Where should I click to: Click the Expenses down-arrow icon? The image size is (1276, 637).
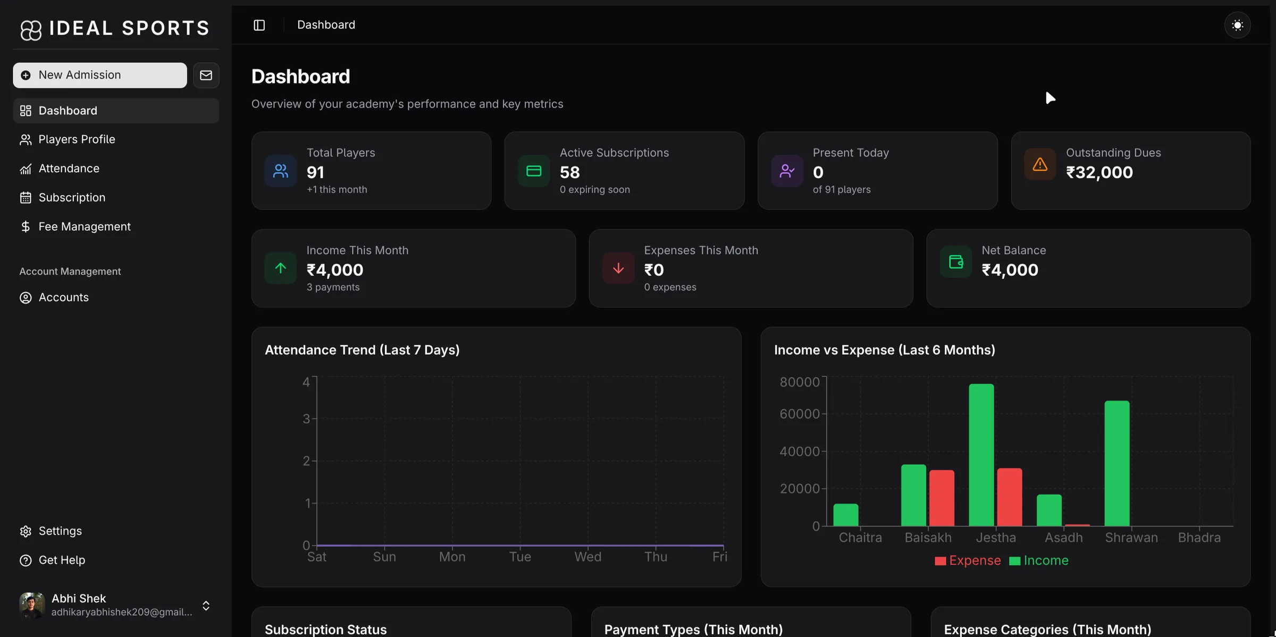[618, 269]
